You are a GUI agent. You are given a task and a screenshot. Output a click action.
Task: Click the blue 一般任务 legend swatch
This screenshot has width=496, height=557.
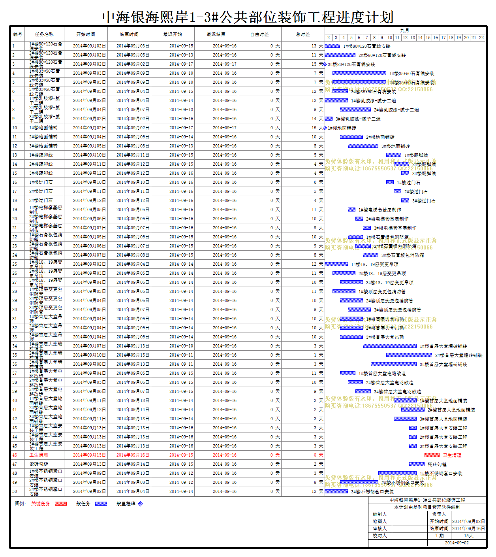tap(101, 504)
